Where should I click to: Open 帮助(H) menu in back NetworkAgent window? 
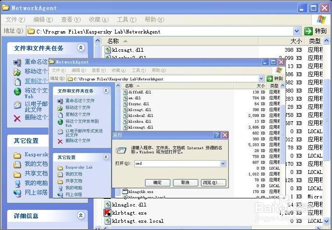[x=154, y=20]
